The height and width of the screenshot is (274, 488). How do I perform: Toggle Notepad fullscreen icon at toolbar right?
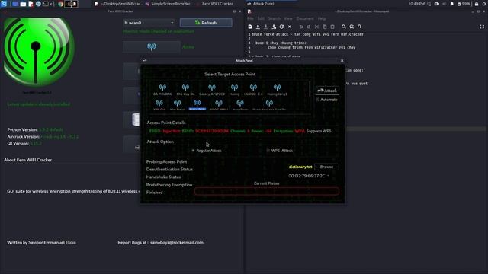tap(482, 27)
